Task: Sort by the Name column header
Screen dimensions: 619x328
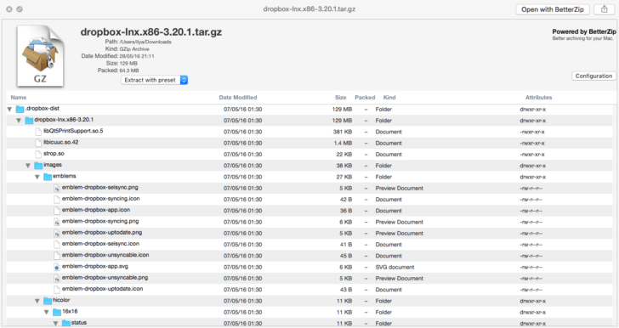Action: [19, 98]
